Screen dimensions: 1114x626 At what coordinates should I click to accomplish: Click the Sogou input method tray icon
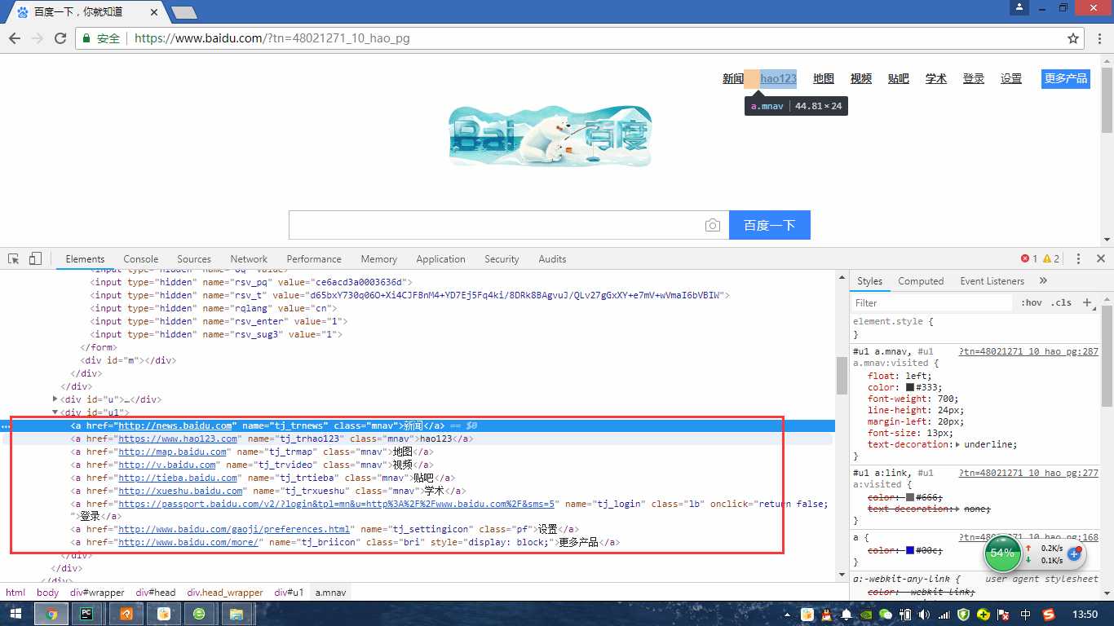pyautogui.click(x=1048, y=615)
